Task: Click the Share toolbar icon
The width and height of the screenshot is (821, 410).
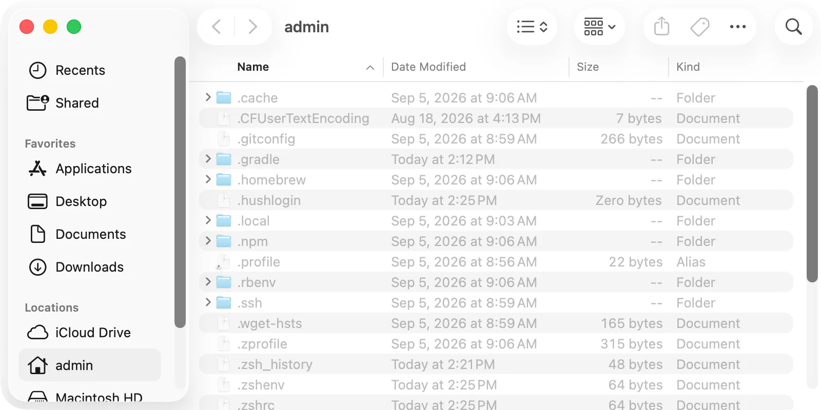Action: coord(662,27)
